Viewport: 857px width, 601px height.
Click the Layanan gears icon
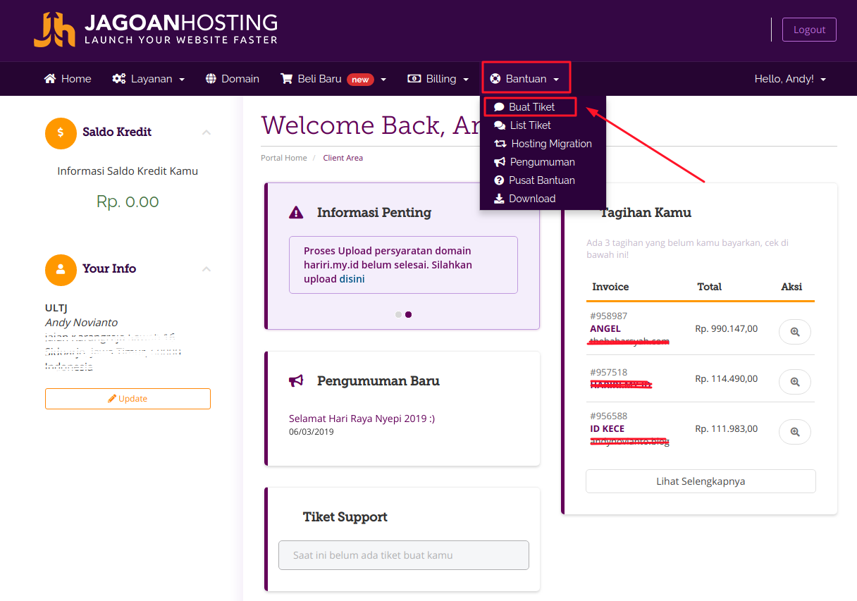click(119, 79)
